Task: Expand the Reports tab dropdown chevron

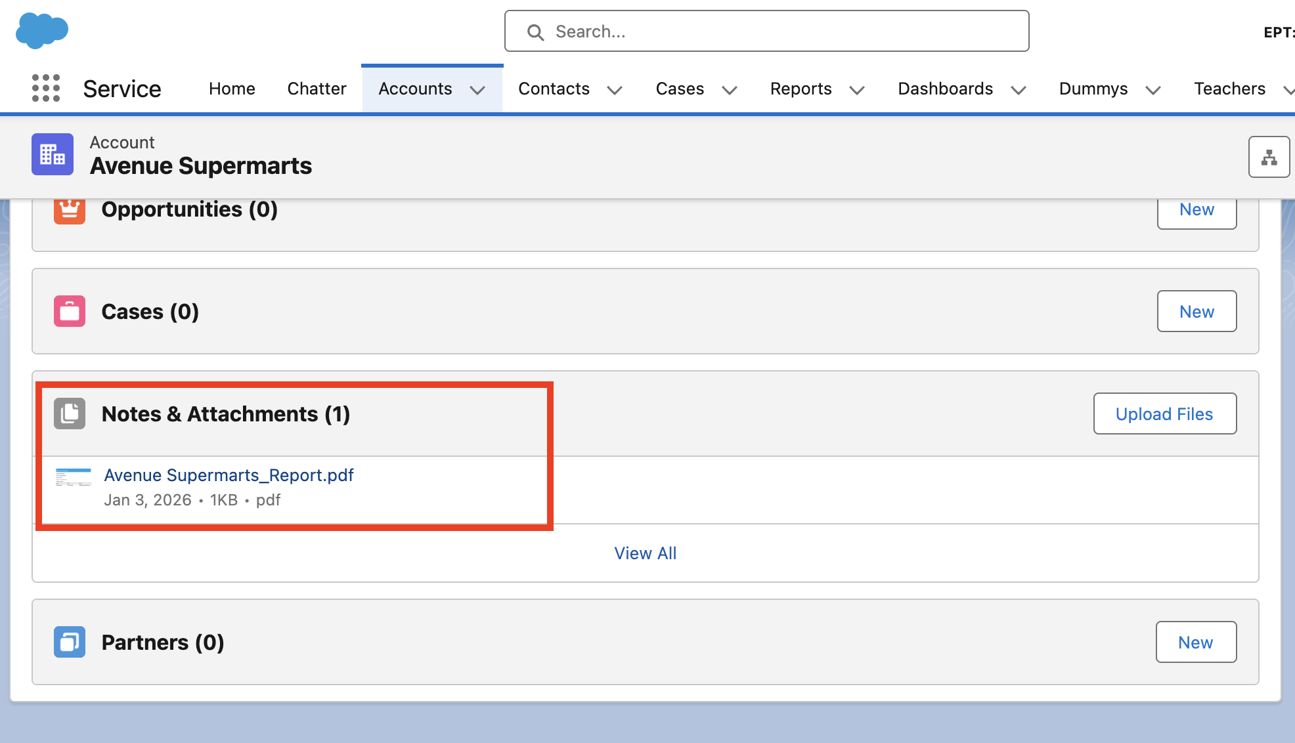Action: click(857, 90)
